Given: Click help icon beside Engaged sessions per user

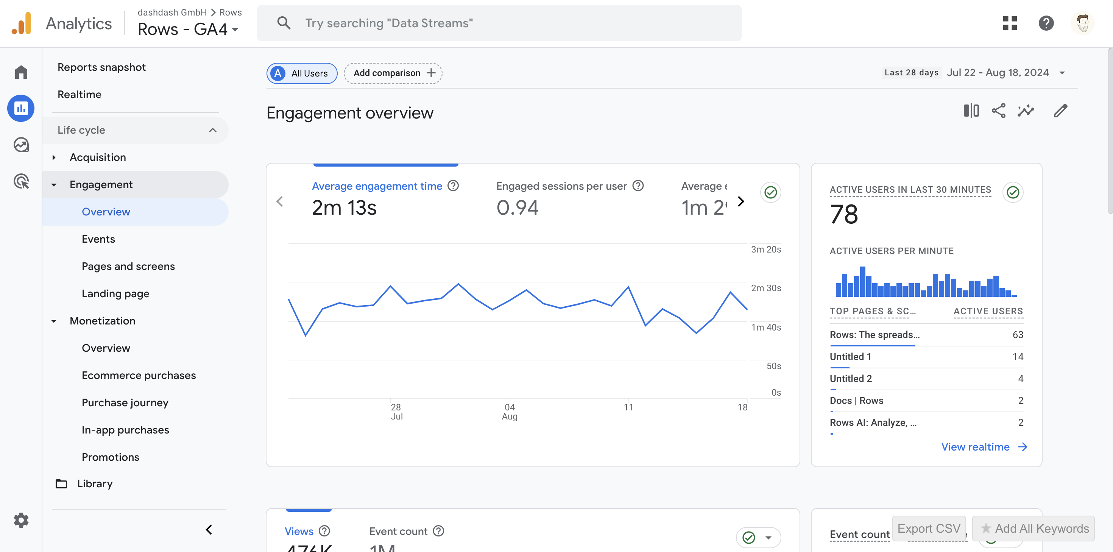Looking at the screenshot, I should pos(638,186).
